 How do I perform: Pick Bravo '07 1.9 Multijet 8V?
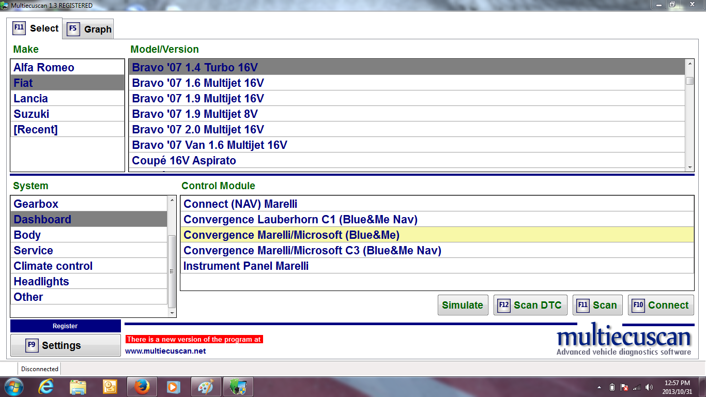[407, 114]
